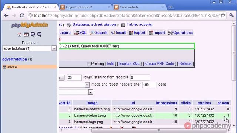Click the advertrotation (1) sidebar link
This screenshot has height=133, width=237.
pos(17,59)
